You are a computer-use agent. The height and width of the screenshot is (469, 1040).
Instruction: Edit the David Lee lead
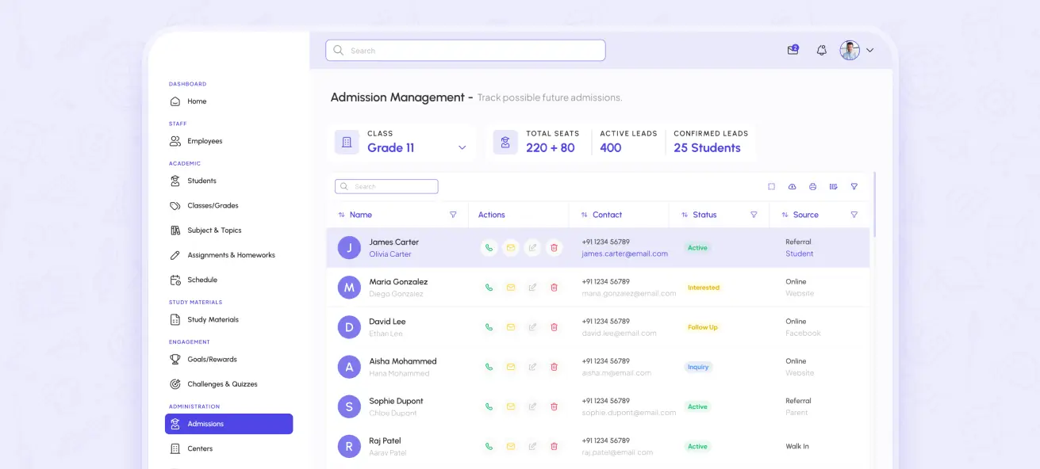532,327
